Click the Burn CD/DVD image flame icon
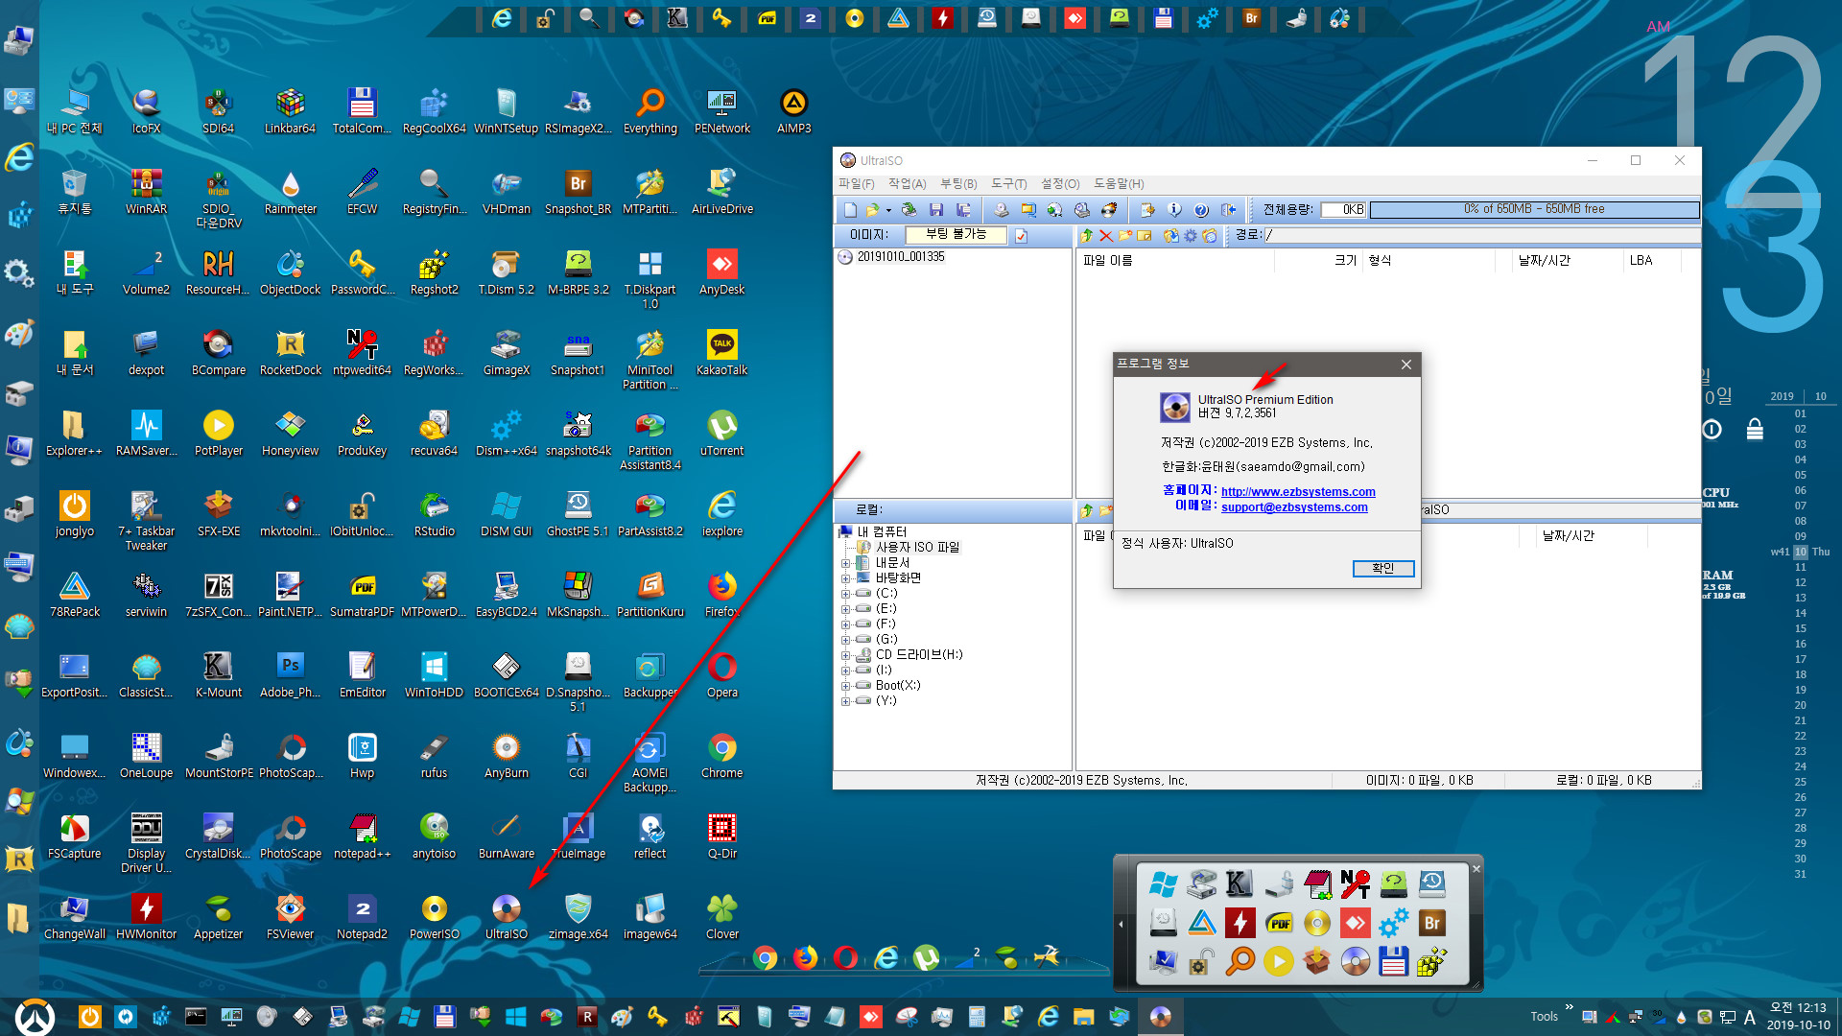Image resolution: width=1842 pixels, height=1036 pixels. (1110, 209)
